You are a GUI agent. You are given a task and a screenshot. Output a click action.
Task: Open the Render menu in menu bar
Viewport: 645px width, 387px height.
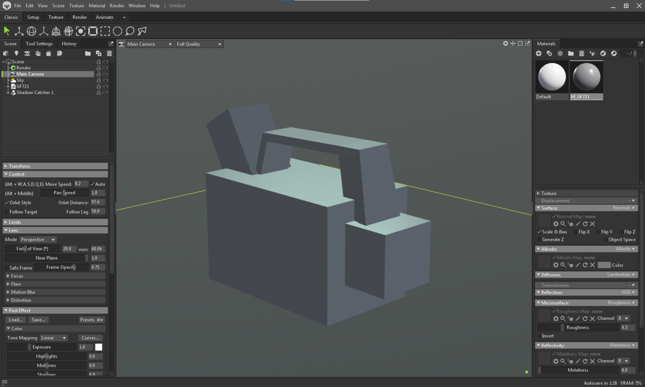pos(117,6)
